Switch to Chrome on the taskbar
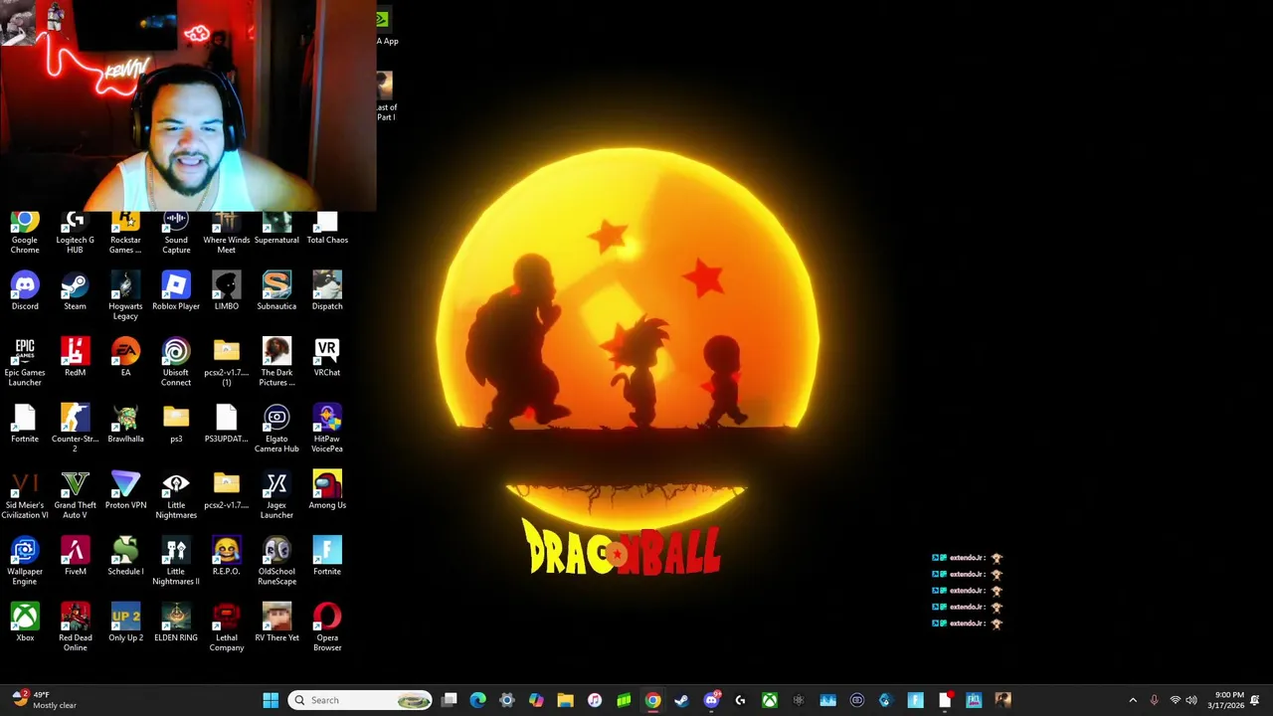 (652, 700)
